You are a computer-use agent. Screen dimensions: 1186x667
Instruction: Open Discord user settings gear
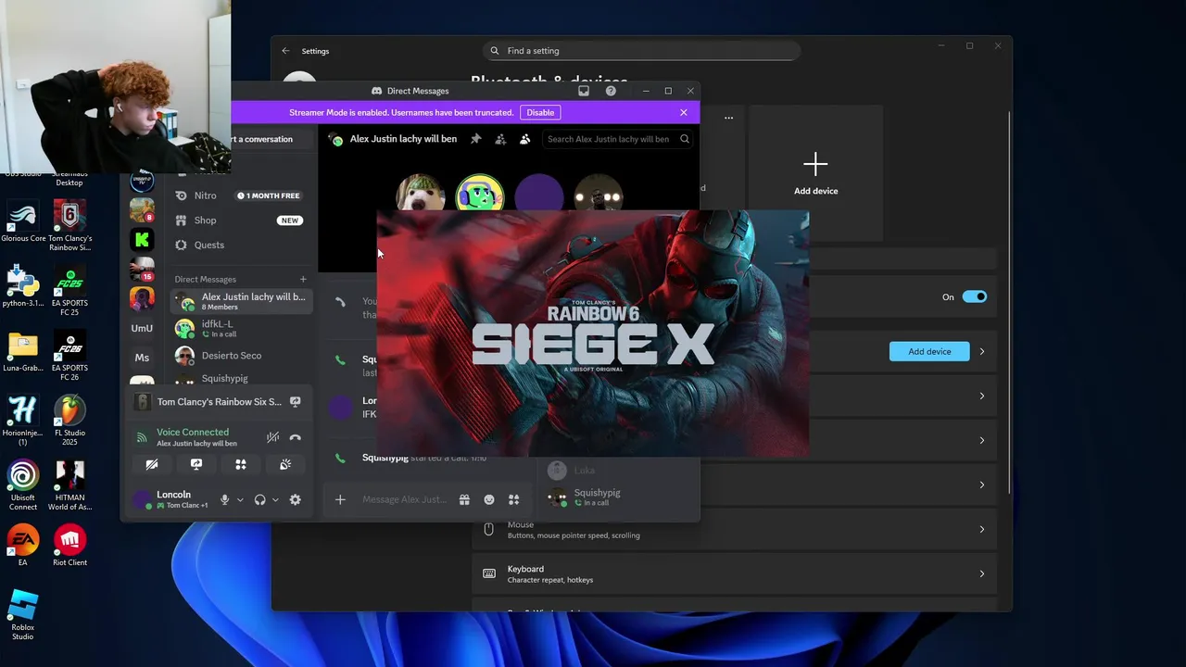click(x=295, y=499)
